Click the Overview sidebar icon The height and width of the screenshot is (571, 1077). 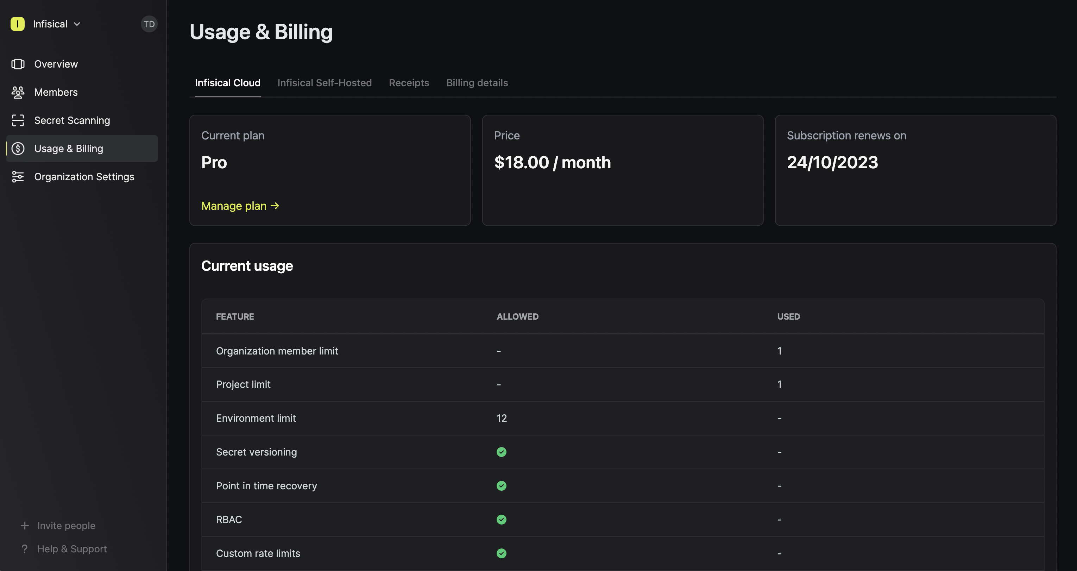18,64
